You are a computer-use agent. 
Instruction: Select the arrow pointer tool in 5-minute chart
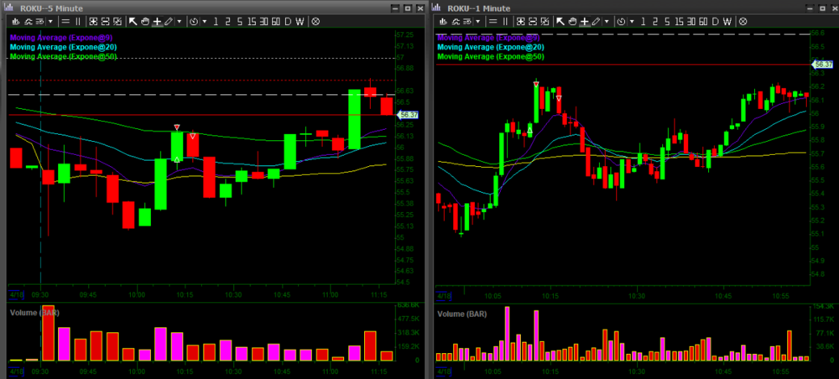[x=133, y=21]
